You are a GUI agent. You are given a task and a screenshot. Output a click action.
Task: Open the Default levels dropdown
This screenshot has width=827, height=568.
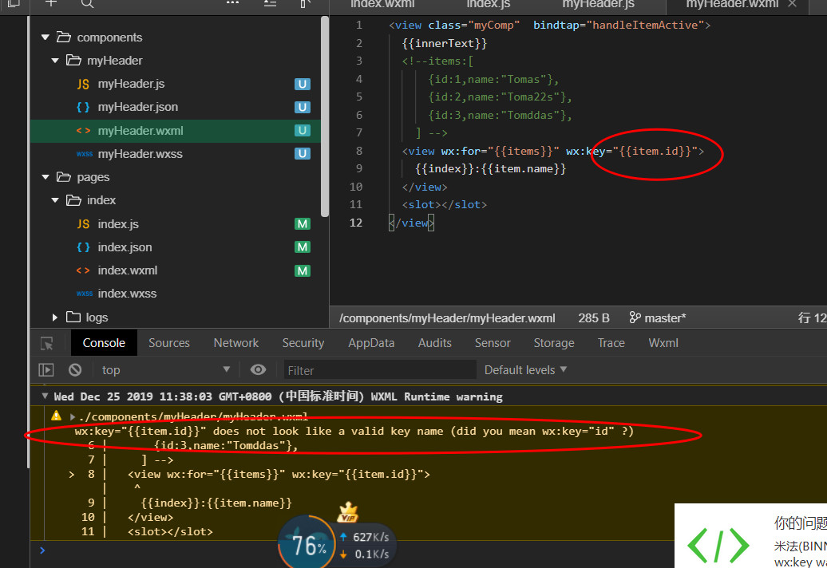525,370
